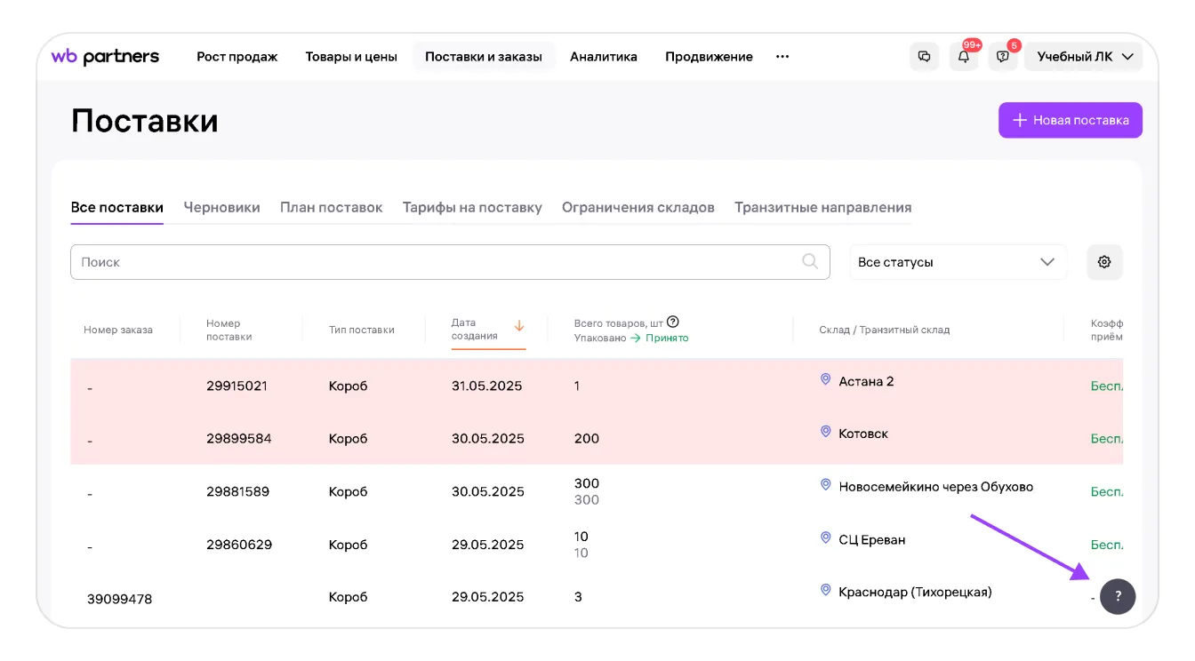Image resolution: width=1195 pixels, height=661 pixels.
Task: Open the feedback questions icon with badge
Action: pos(1003,57)
